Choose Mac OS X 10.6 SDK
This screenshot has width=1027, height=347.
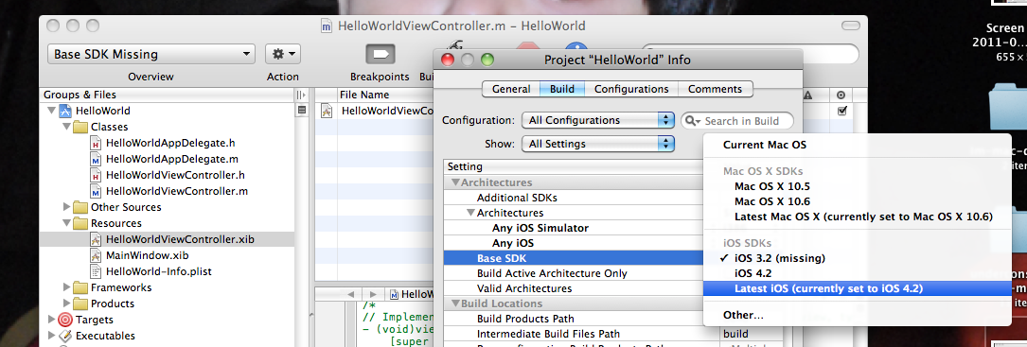[858, 201]
